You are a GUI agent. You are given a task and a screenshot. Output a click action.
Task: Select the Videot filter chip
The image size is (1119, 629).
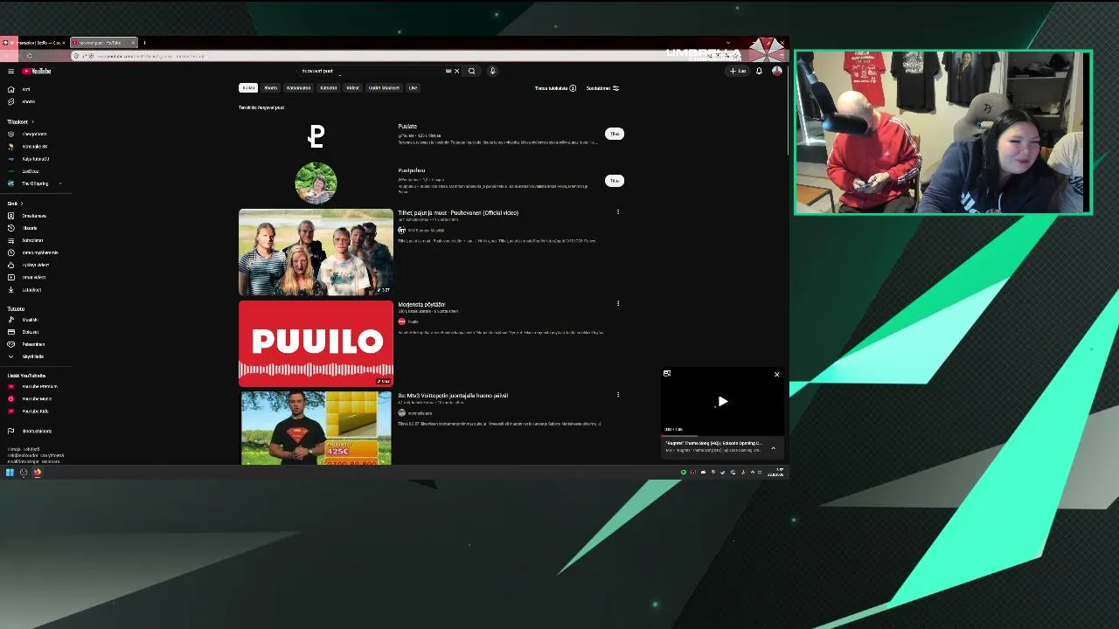(x=352, y=88)
